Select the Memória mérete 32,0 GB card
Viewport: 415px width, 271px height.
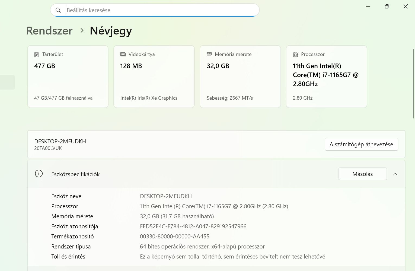click(x=240, y=77)
